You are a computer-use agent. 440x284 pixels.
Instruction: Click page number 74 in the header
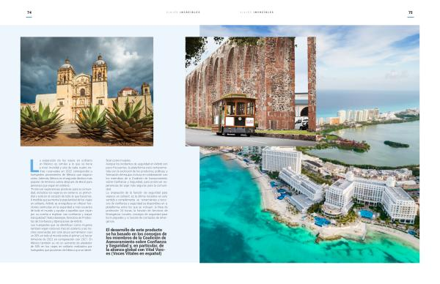click(x=29, y=12)
